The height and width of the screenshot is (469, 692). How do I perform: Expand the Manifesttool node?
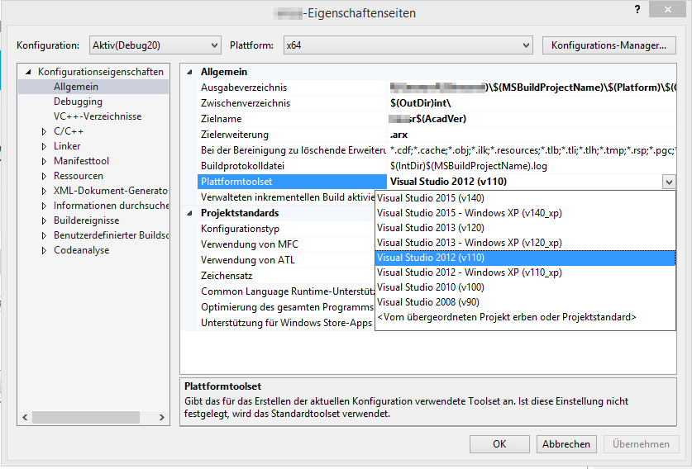pyautogui.click(x=44, y=161)
